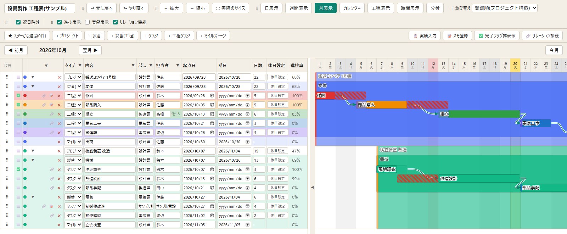
Task: Click the purple color dot on 試運転 row
Action: click(25, 133)
